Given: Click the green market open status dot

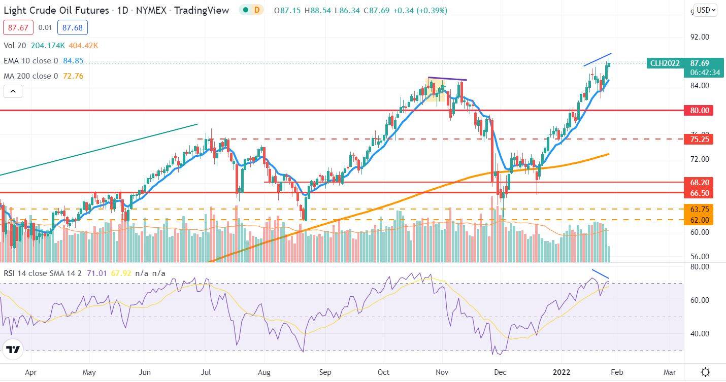Looking at the screenshot, I should pyautogui.click(x=246, y=10).
